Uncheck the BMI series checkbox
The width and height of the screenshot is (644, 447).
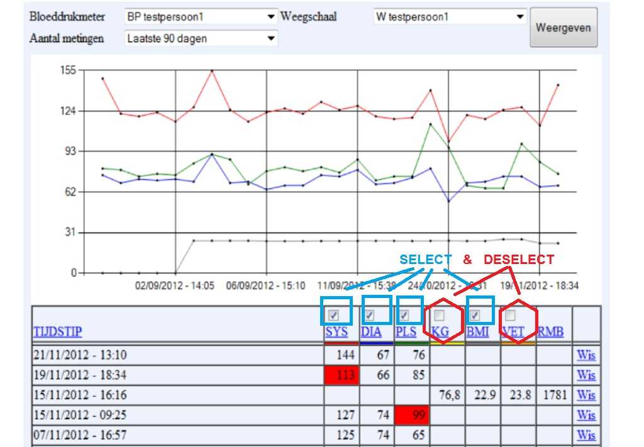(475, 315)
